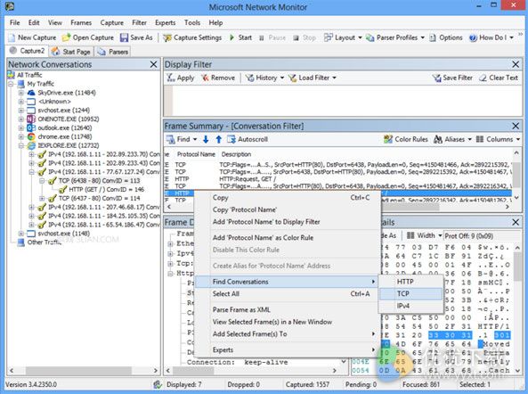The height and width of the screenshot is (394, 528).
Task: Open the Filter menu
Action: [139, 22]
